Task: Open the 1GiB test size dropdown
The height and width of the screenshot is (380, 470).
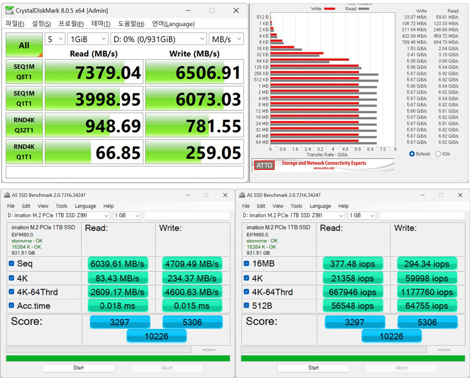Action: [87, 39]
